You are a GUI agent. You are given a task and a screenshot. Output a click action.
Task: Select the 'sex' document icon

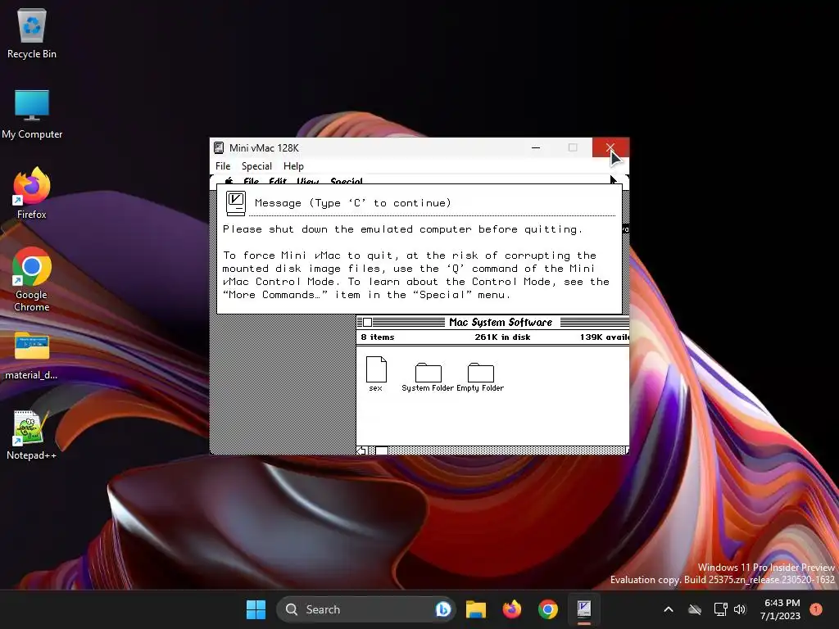375,373
